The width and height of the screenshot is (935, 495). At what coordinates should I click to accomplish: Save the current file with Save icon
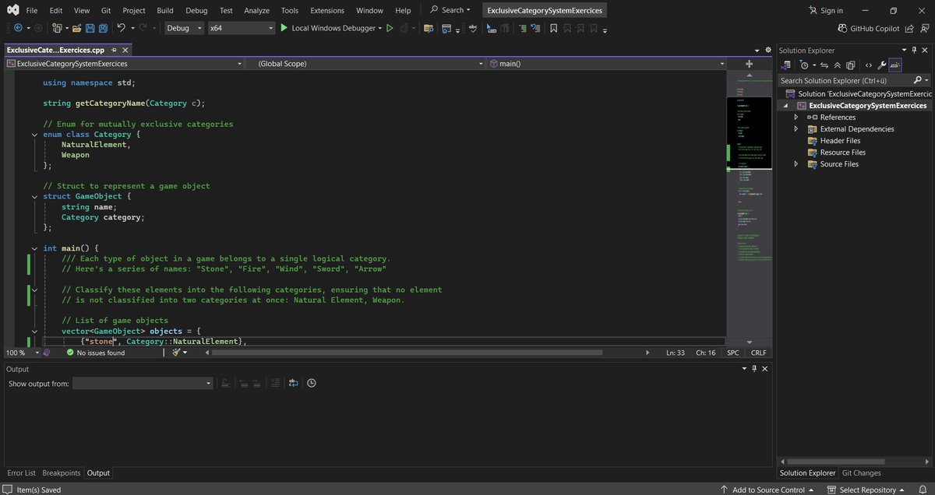click(90, 28)
